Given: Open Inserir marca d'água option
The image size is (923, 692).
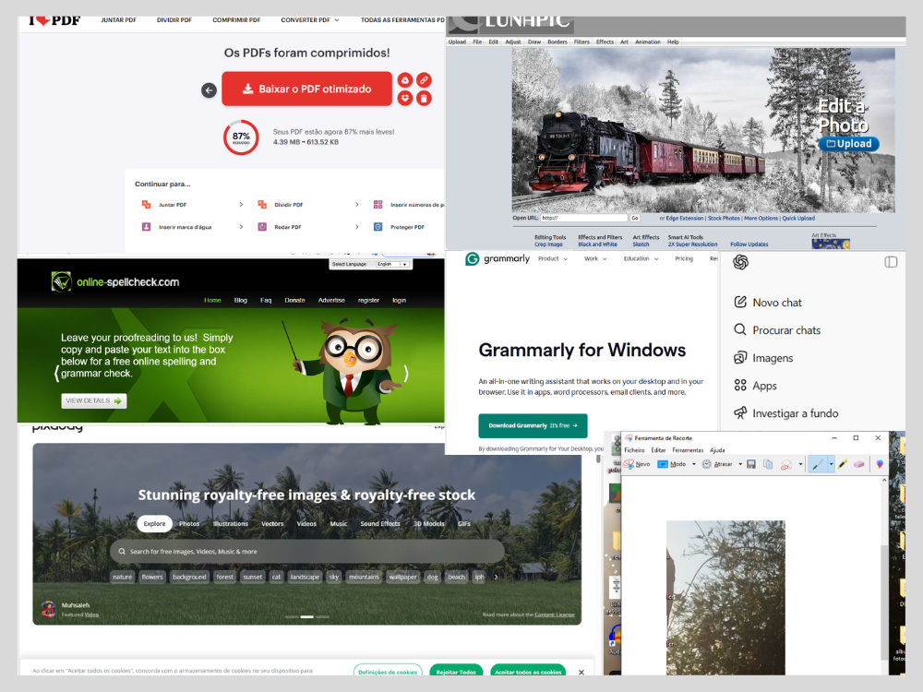Looking at the screenshot, I should pos(192,227).
